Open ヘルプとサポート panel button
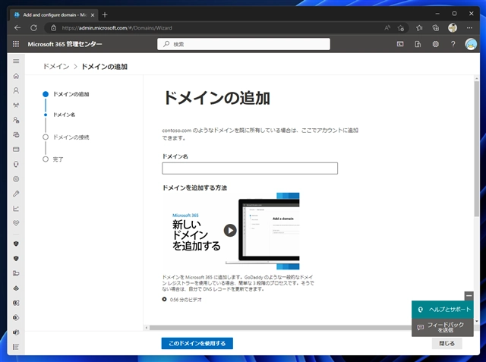This screenshot has height=362, width=486. click(x=443, y=310)
